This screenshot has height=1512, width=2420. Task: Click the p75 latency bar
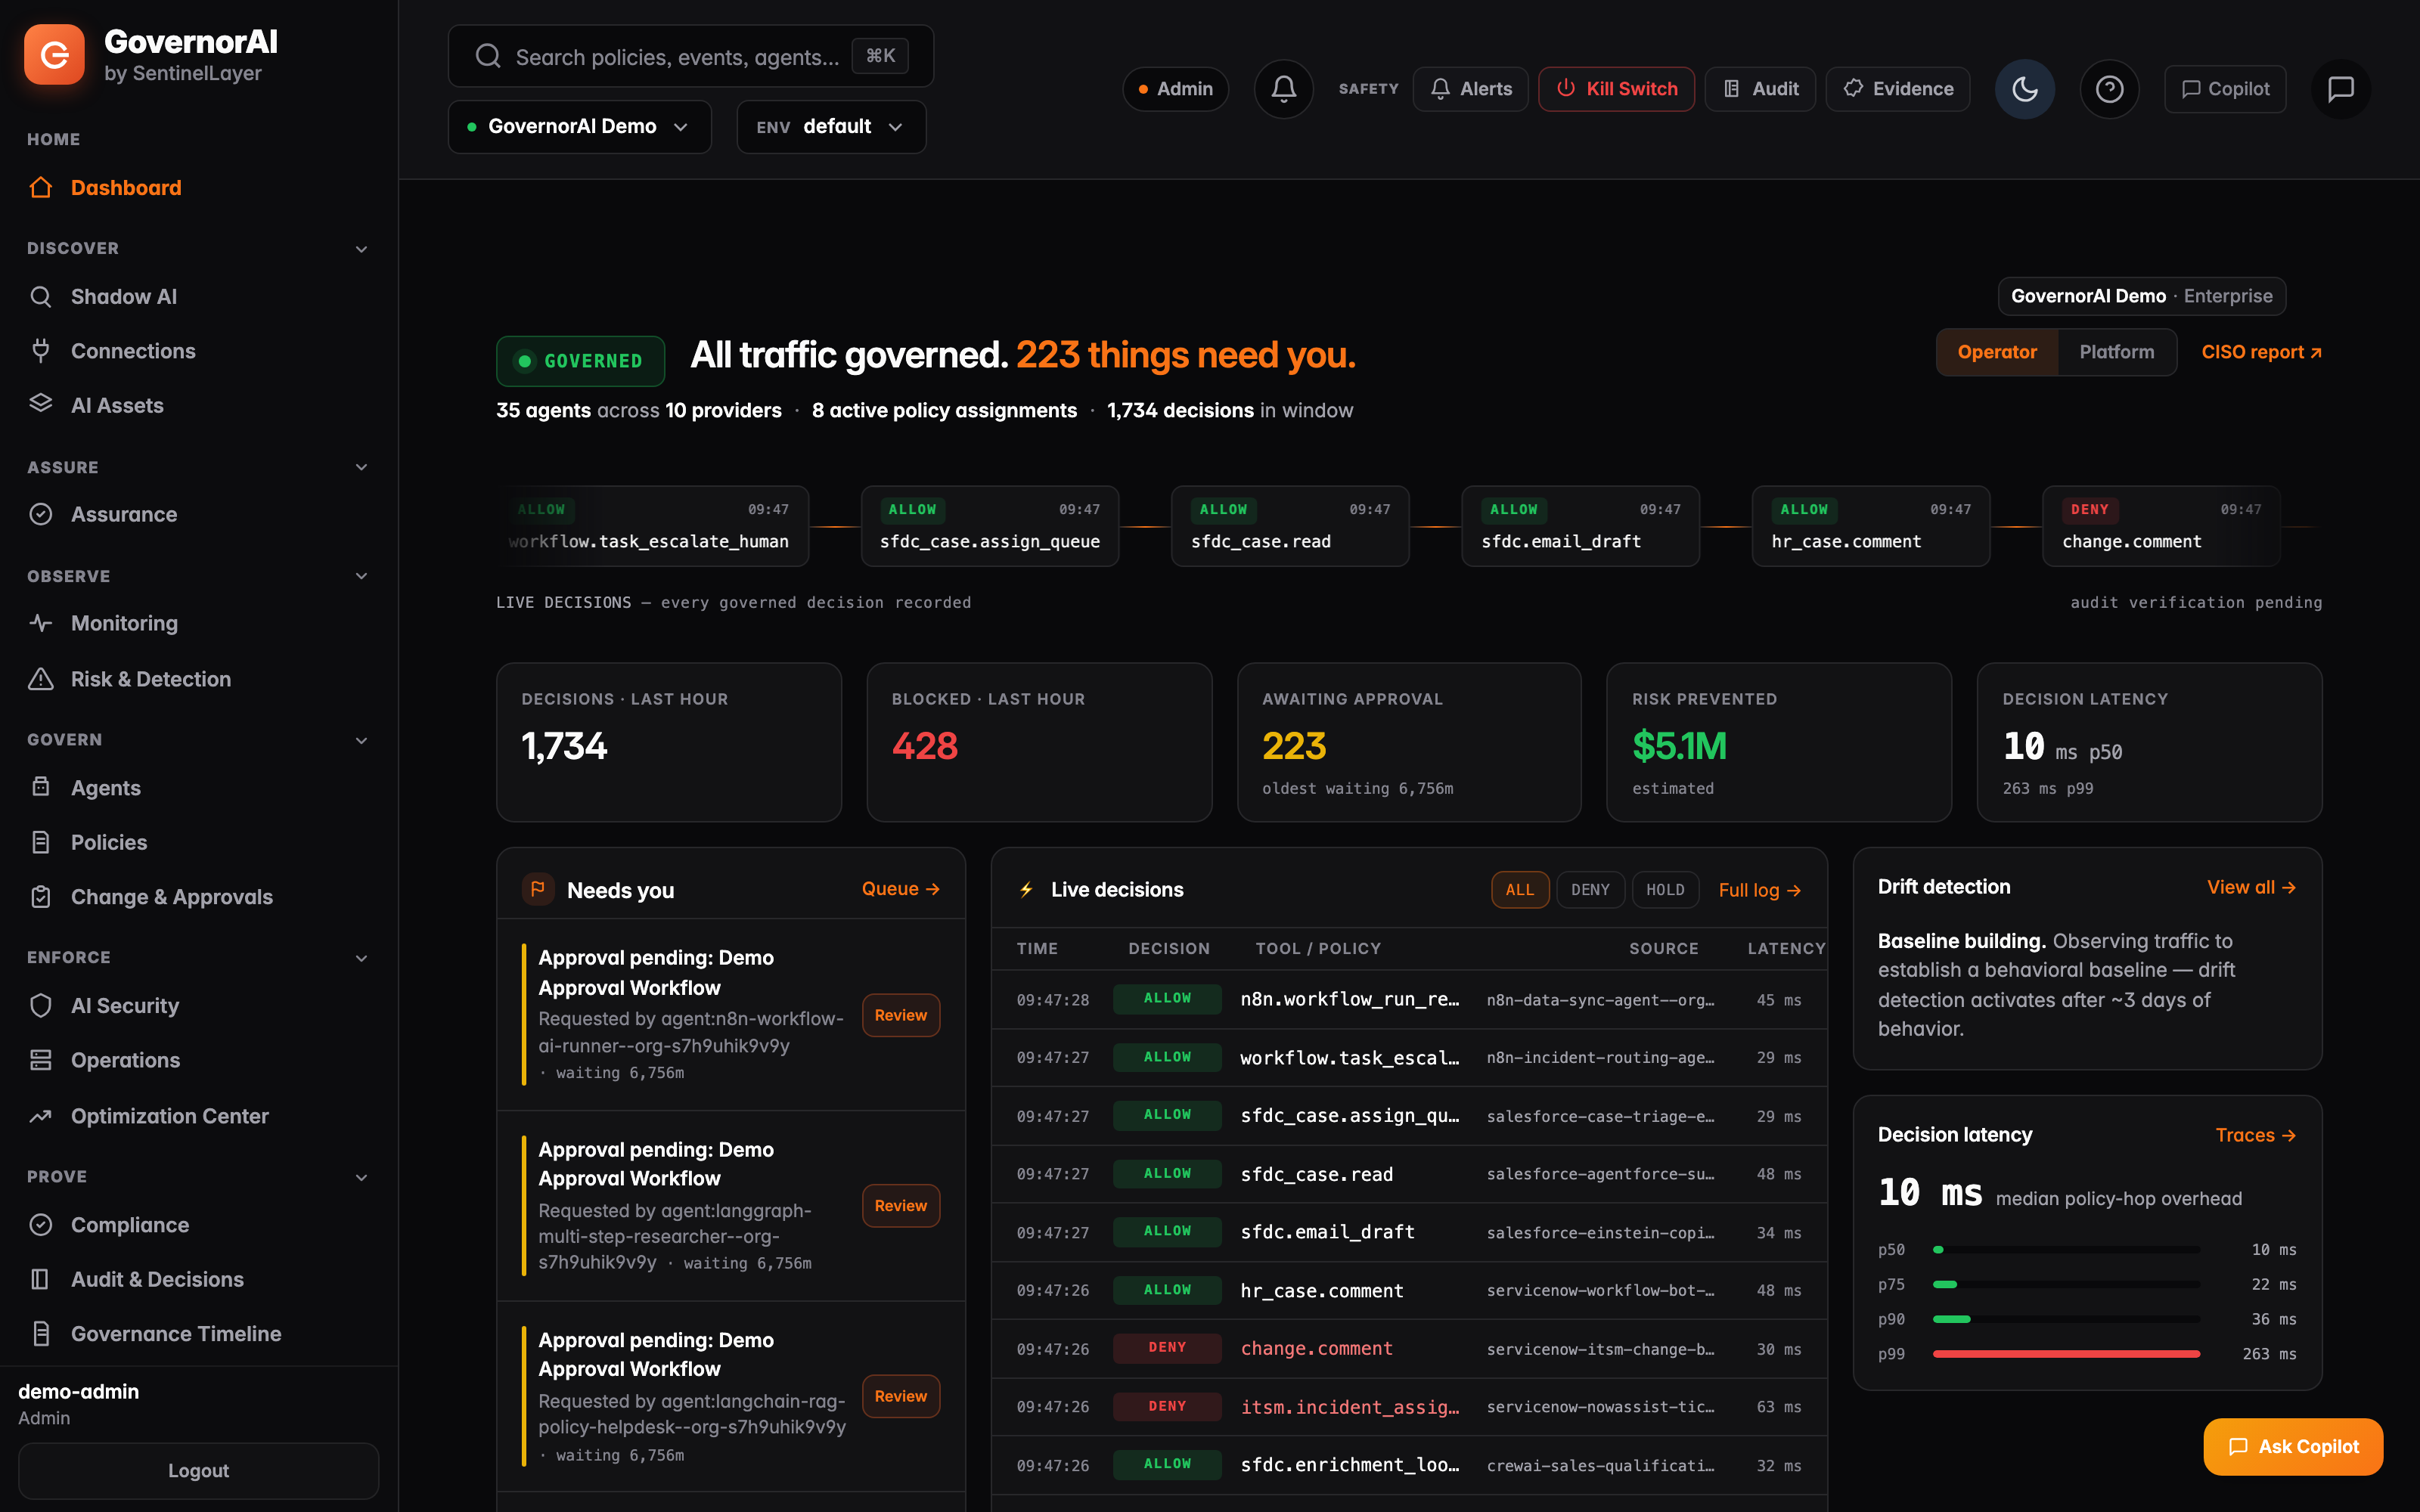point(2066,1284)
